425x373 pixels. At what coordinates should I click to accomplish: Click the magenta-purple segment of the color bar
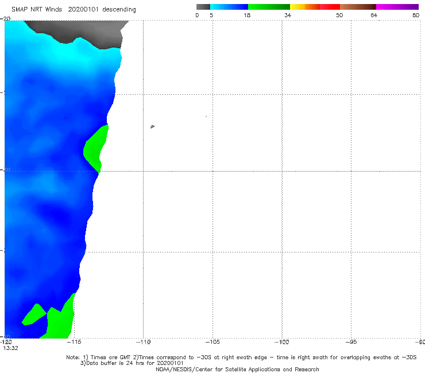coord(397,7)
